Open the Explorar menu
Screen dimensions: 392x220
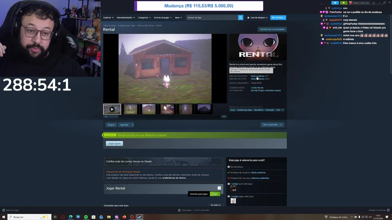pyautogui.click(x=108, y=17)
